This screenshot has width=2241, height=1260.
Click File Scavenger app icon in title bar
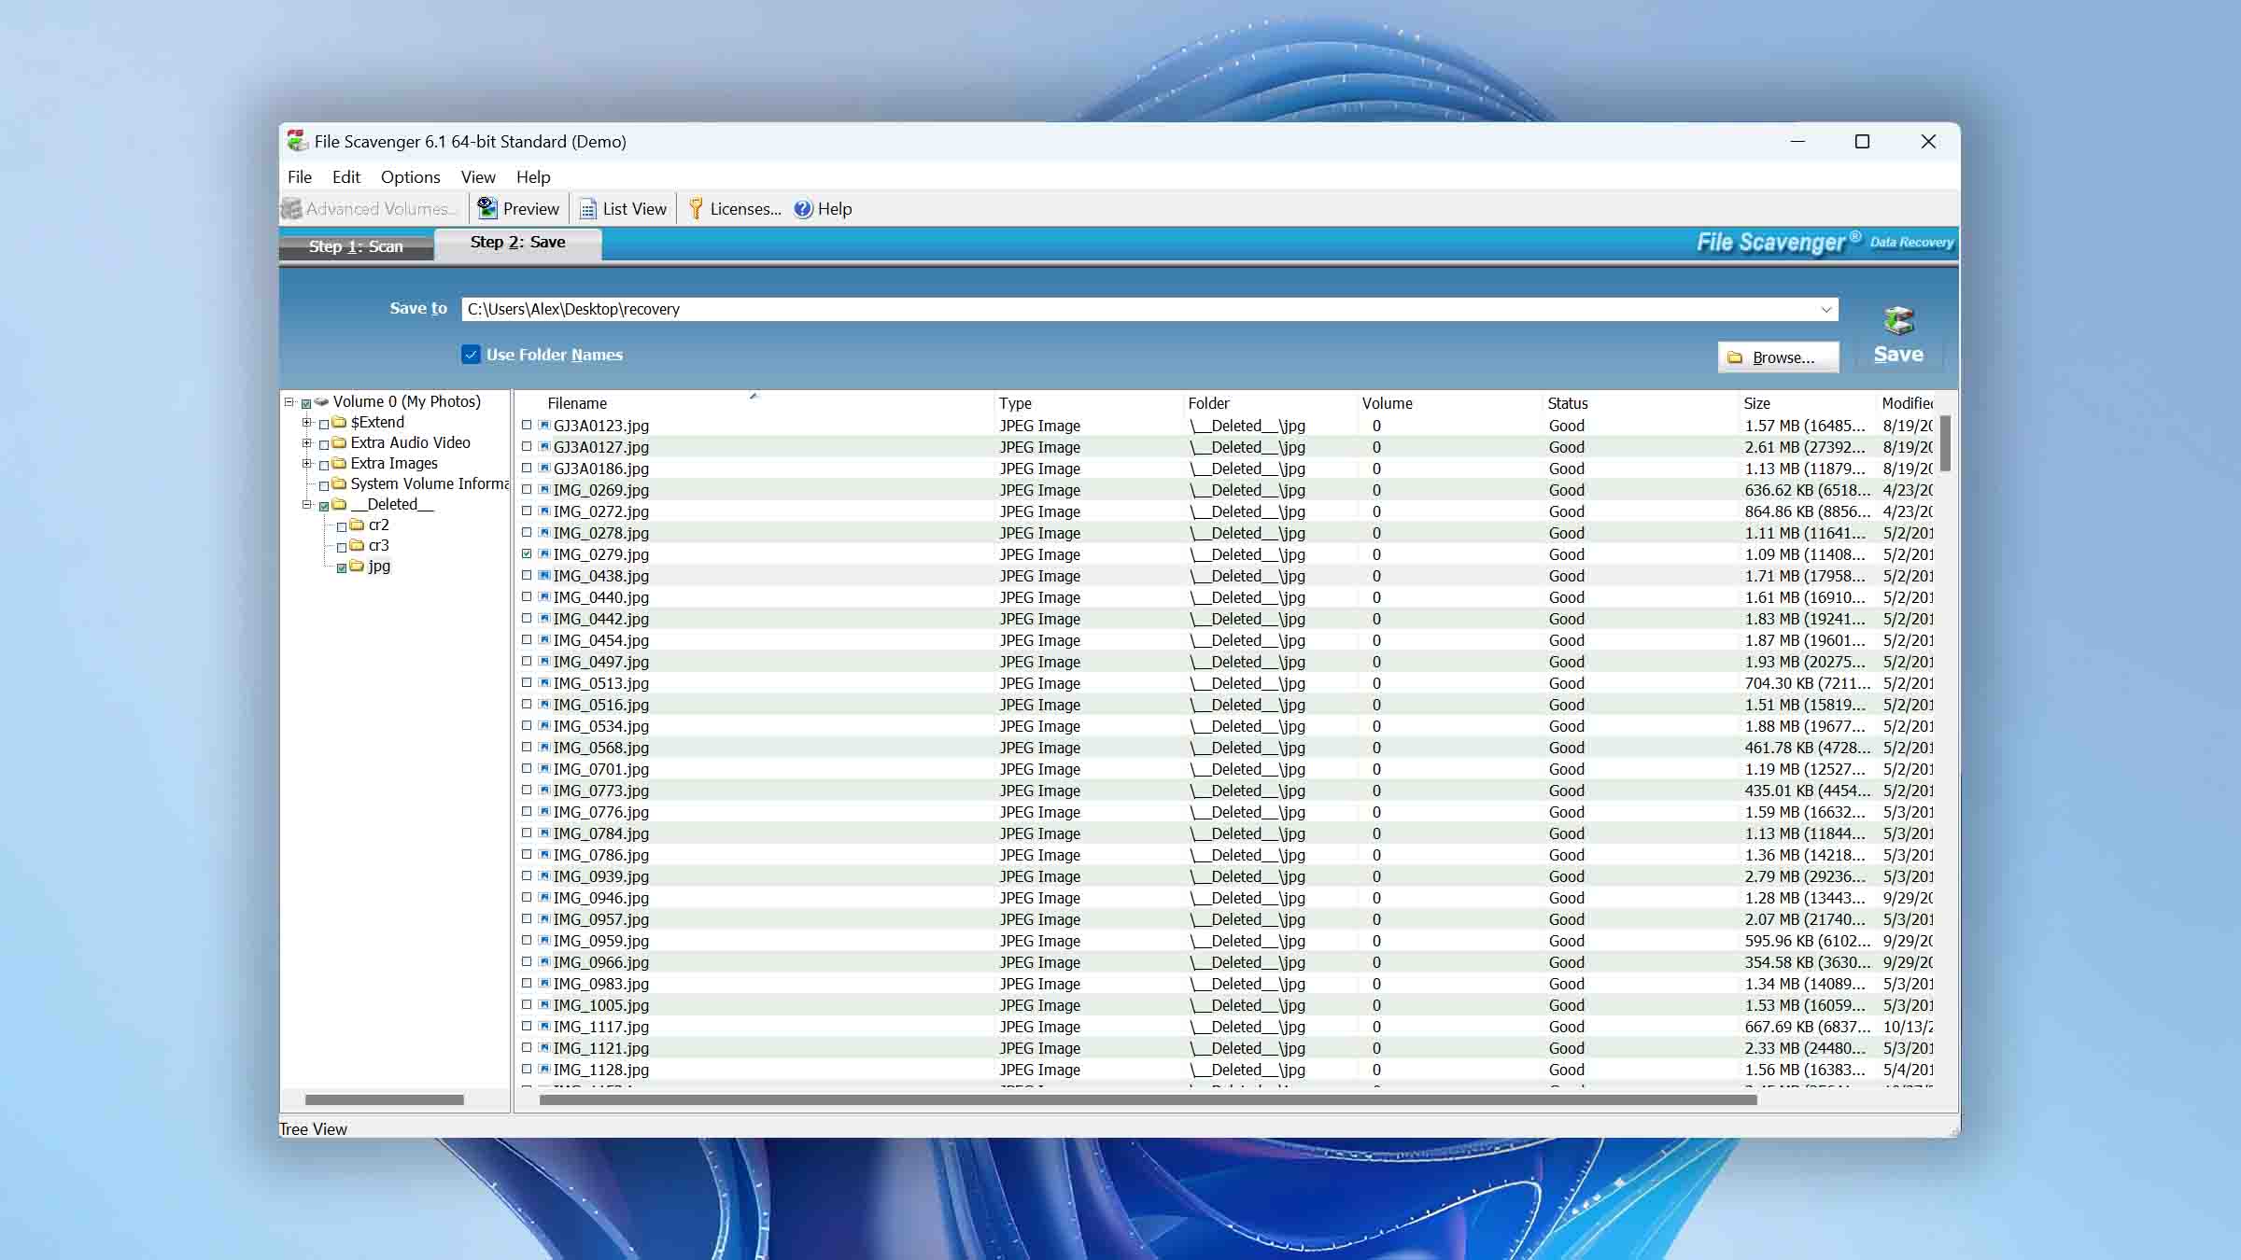pyautogui.click(x=297, y=141)
